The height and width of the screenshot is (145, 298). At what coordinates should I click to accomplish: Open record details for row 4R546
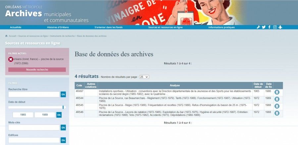coord(277,113)
